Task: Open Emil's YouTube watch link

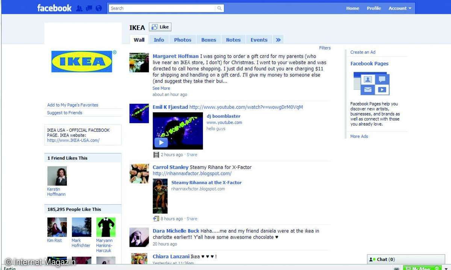Action: coord(246,107)
